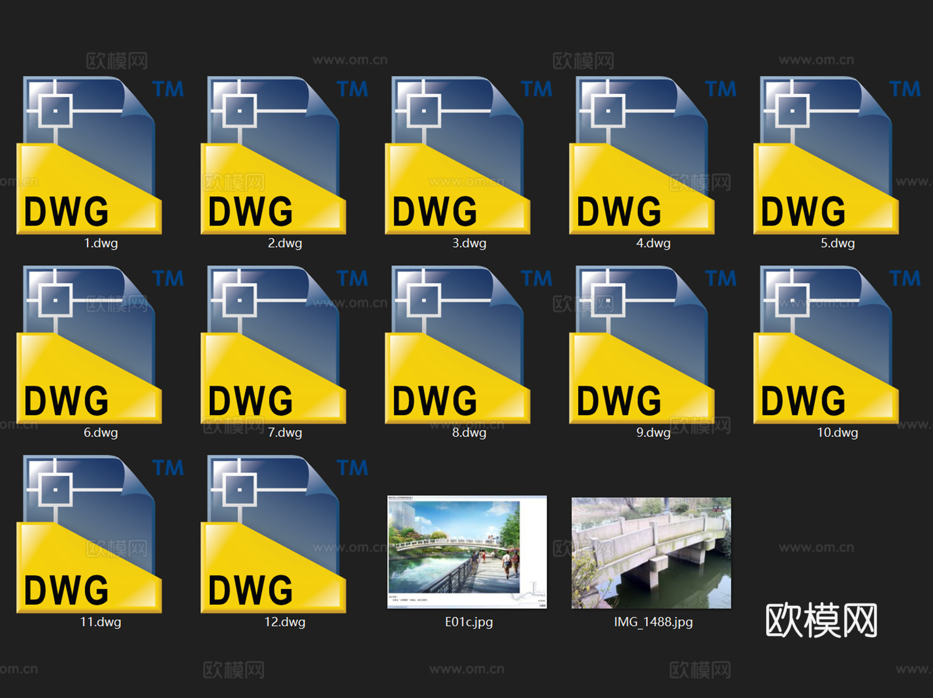Screen dimensions: 933x698
Task: Click the file name label 1.dwg
Action: (x=101, y=243)
